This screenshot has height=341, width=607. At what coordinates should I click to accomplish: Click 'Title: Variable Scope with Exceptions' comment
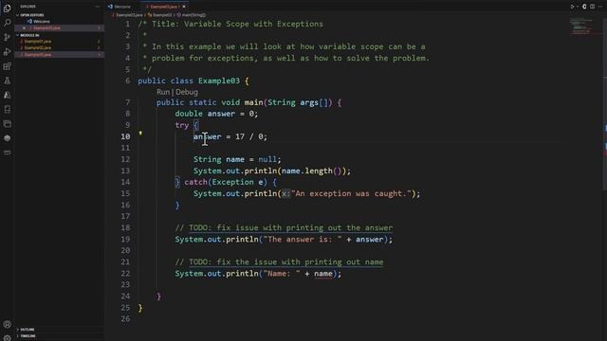(x=237, y=24)
